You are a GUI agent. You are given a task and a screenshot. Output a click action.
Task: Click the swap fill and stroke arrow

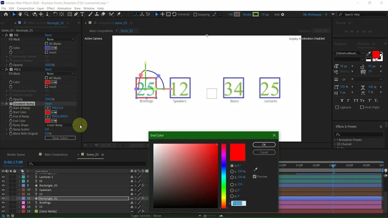(381, 53)
